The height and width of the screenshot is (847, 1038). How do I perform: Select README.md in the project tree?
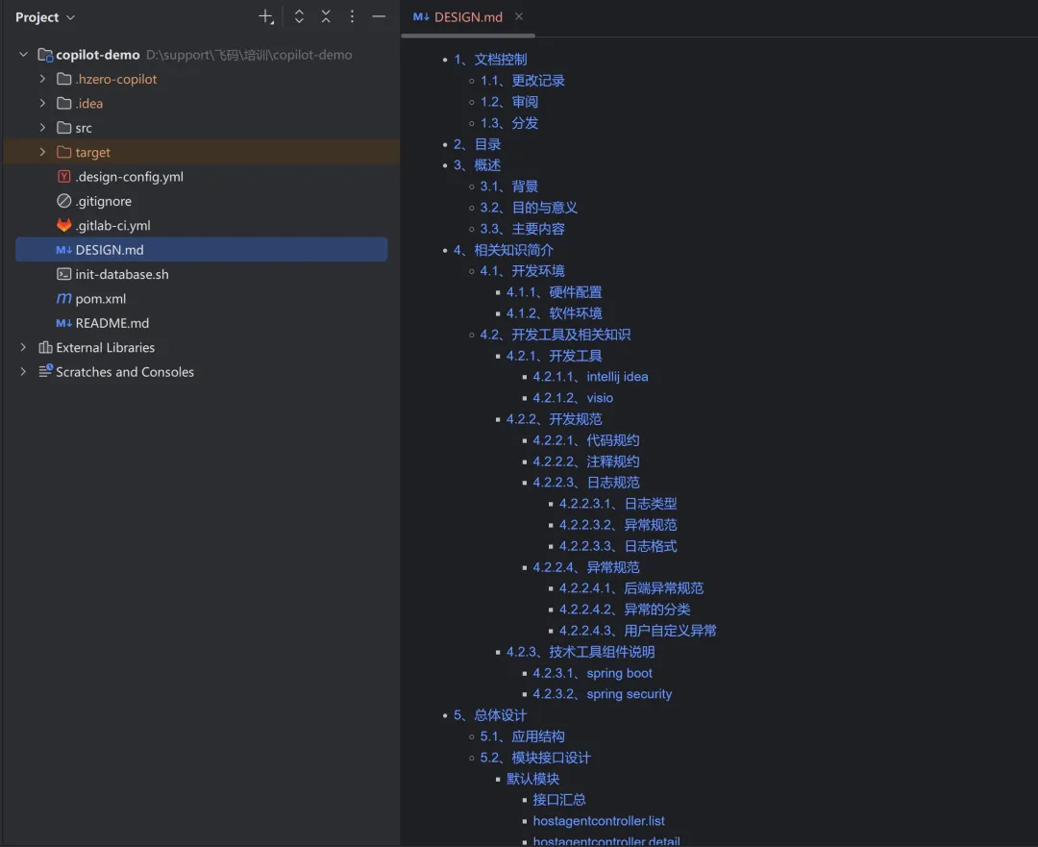pos(111,323)
